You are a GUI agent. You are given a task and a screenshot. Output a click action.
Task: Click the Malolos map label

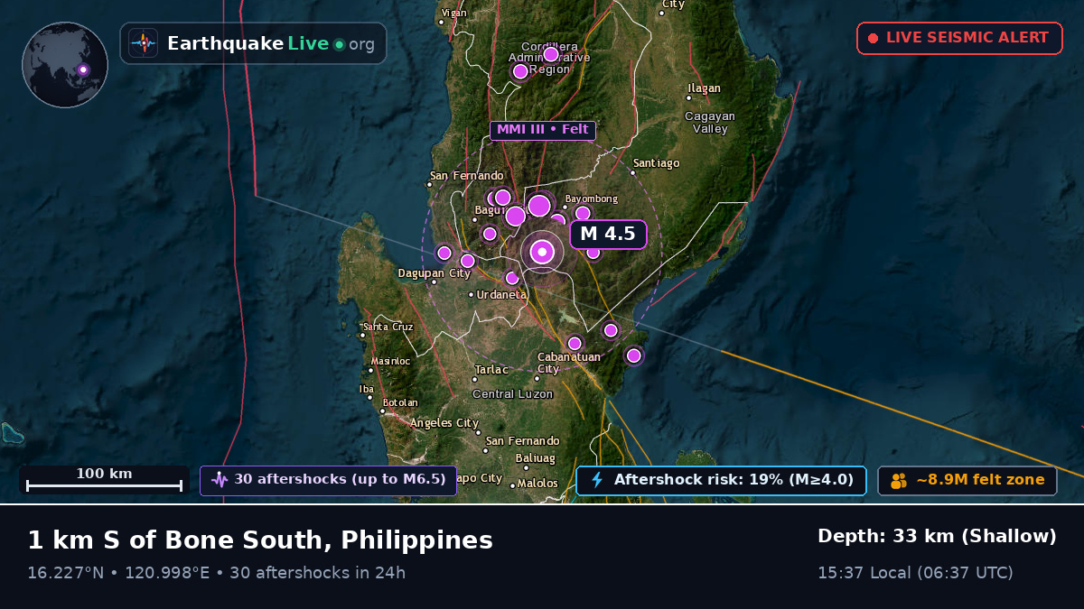click(537, 484)
